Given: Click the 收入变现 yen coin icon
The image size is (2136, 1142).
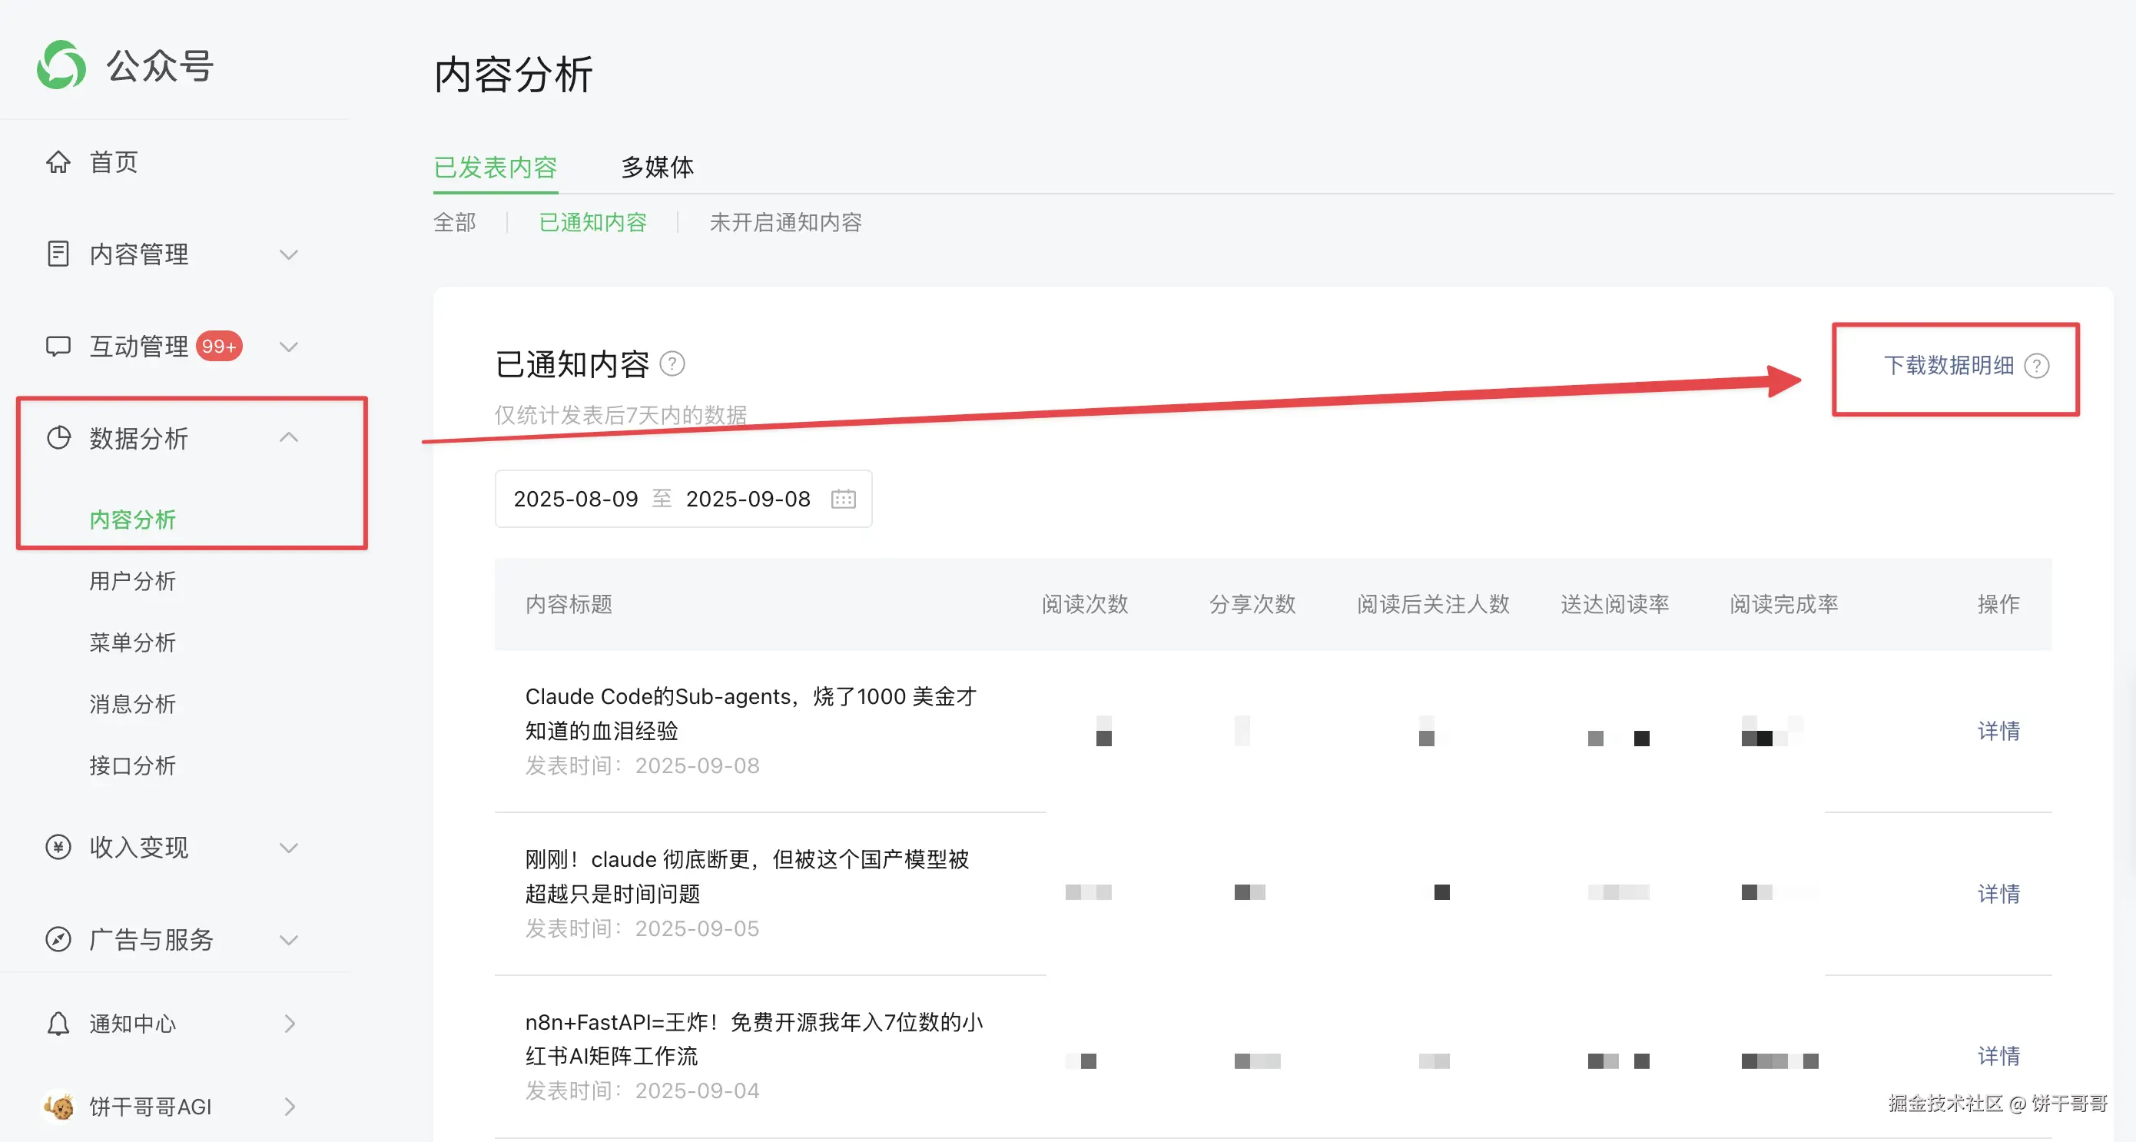Looking at the screenshot, I should tap(58, 847).
